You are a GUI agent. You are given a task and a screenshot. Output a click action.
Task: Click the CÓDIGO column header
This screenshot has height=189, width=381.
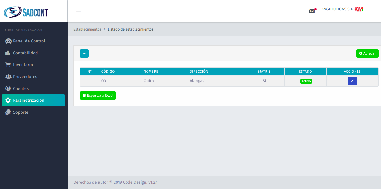(x=108, y=72)
